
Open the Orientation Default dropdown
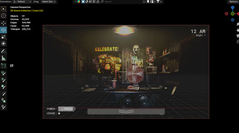[x=22, y=2]
